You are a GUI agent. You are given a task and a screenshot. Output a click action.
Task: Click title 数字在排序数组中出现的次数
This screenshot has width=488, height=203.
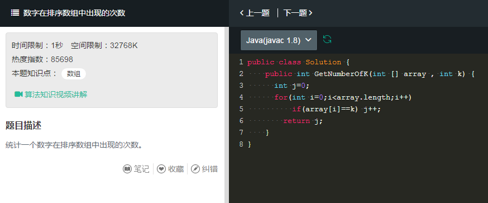(x=74, y=13)
